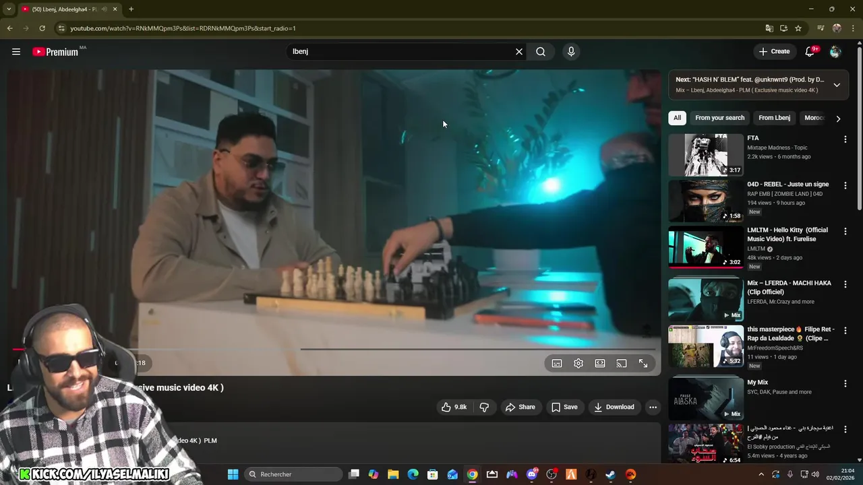Save the video to a playlist
The width and height of the screenshot is (863, 485).
[564, 407]
